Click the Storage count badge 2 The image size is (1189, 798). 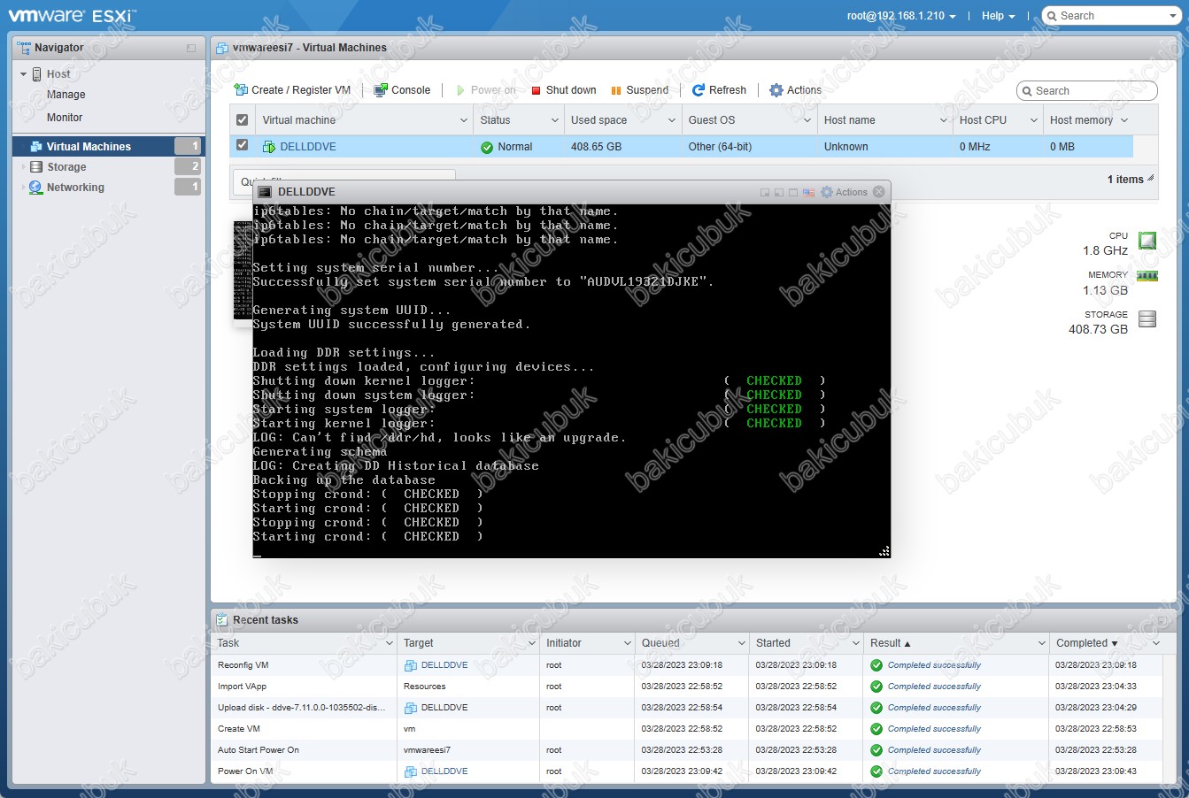pos(188,166)
